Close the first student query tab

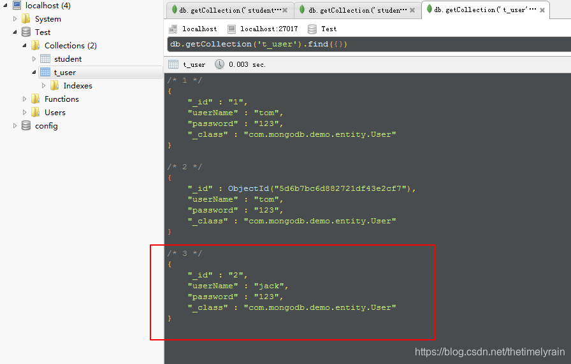coord(285,10)
